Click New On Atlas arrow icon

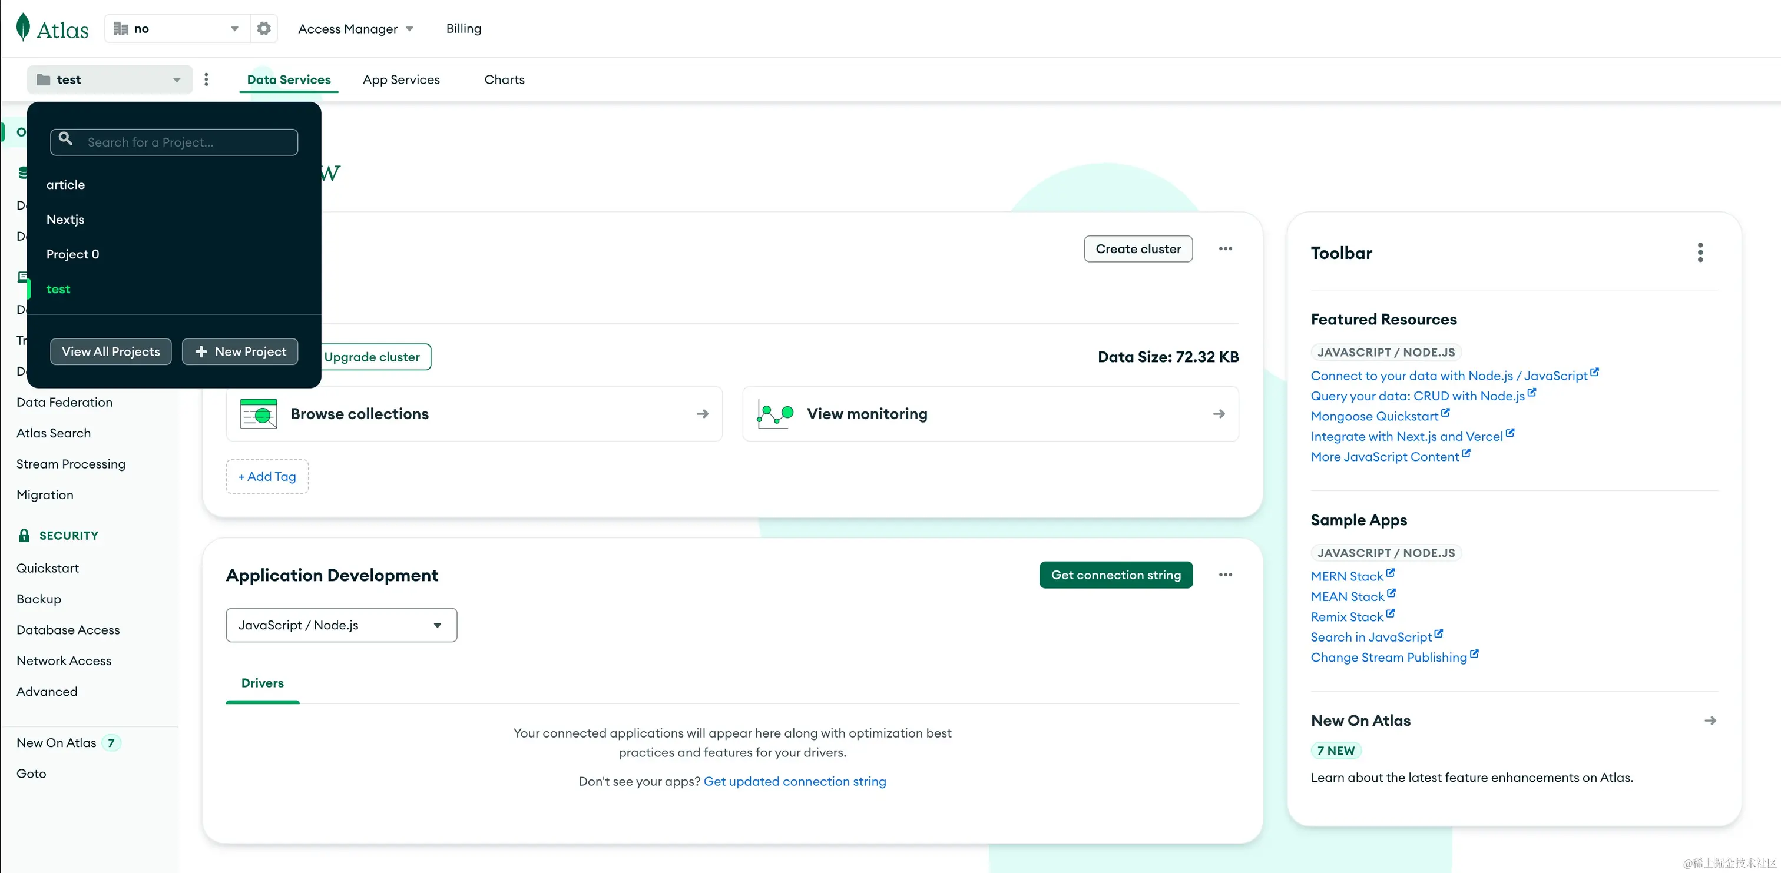tap(1710, 721)
